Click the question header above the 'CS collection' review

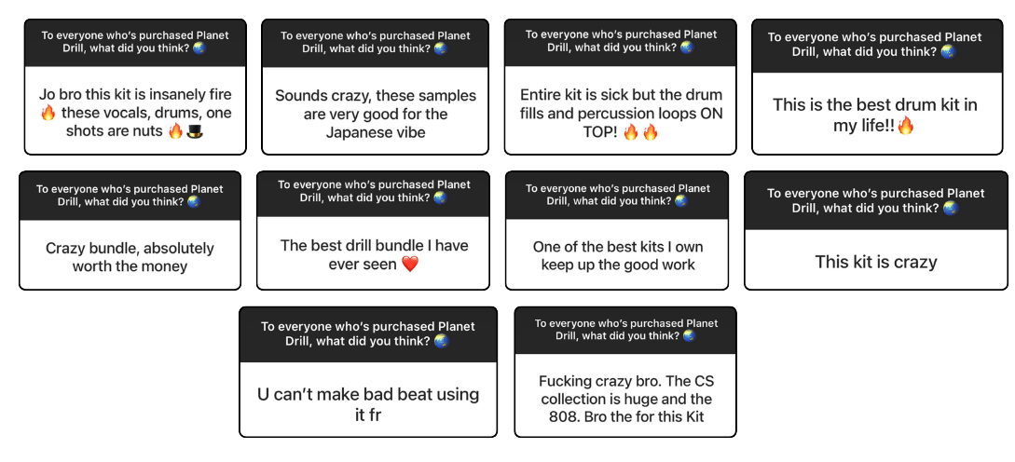(625, 330)
